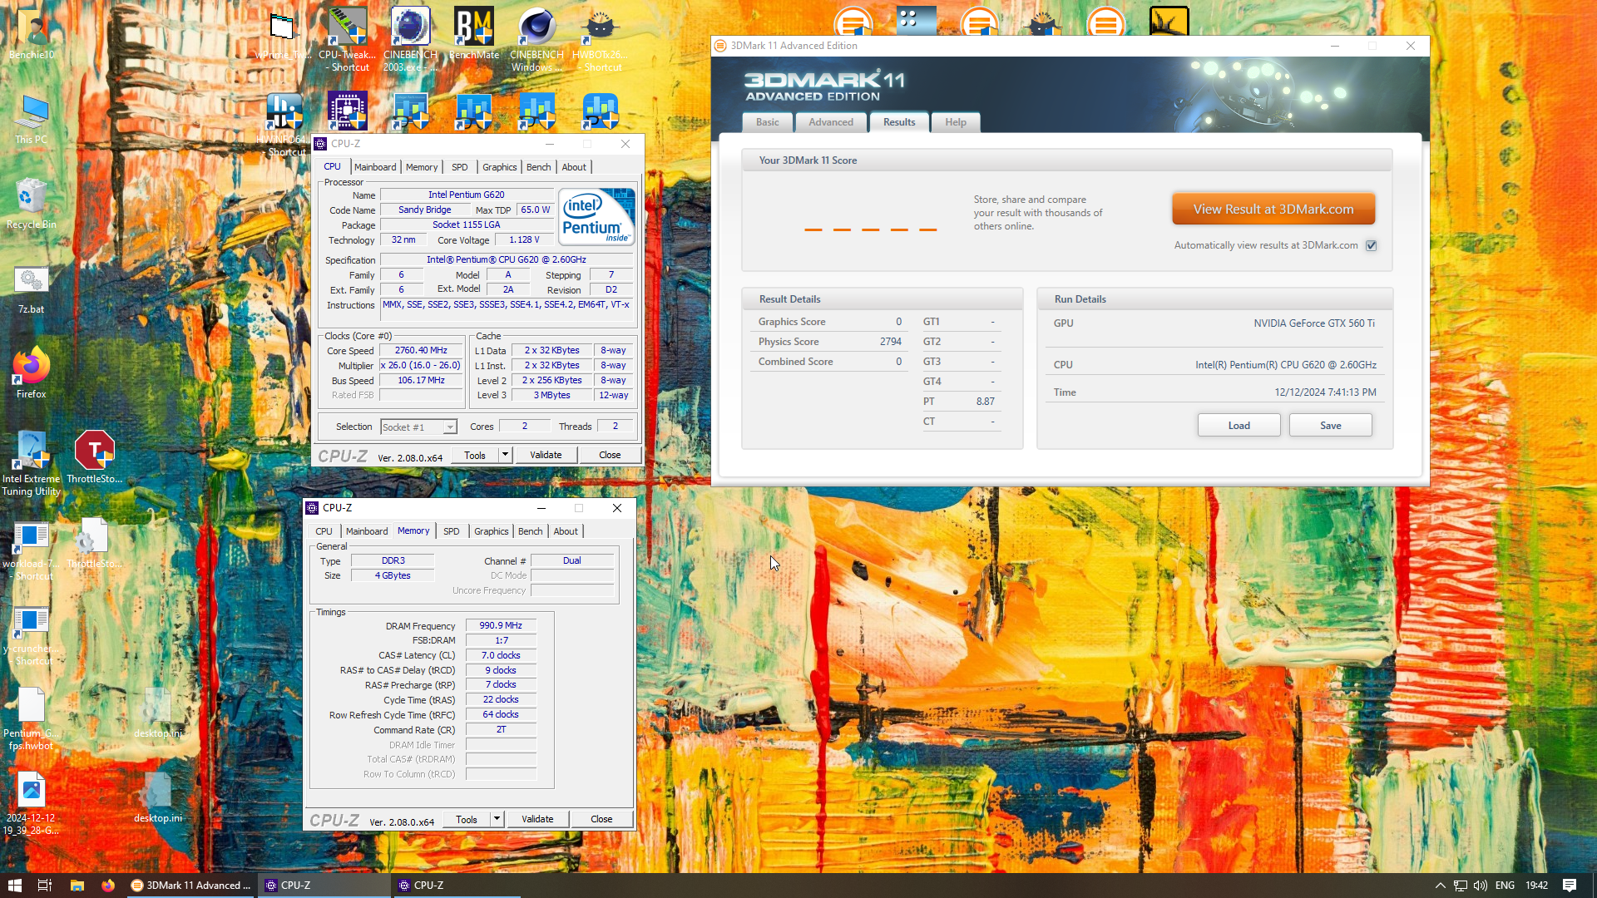
Task: Open the Benchie10 desktop icon
Action: 32,33
